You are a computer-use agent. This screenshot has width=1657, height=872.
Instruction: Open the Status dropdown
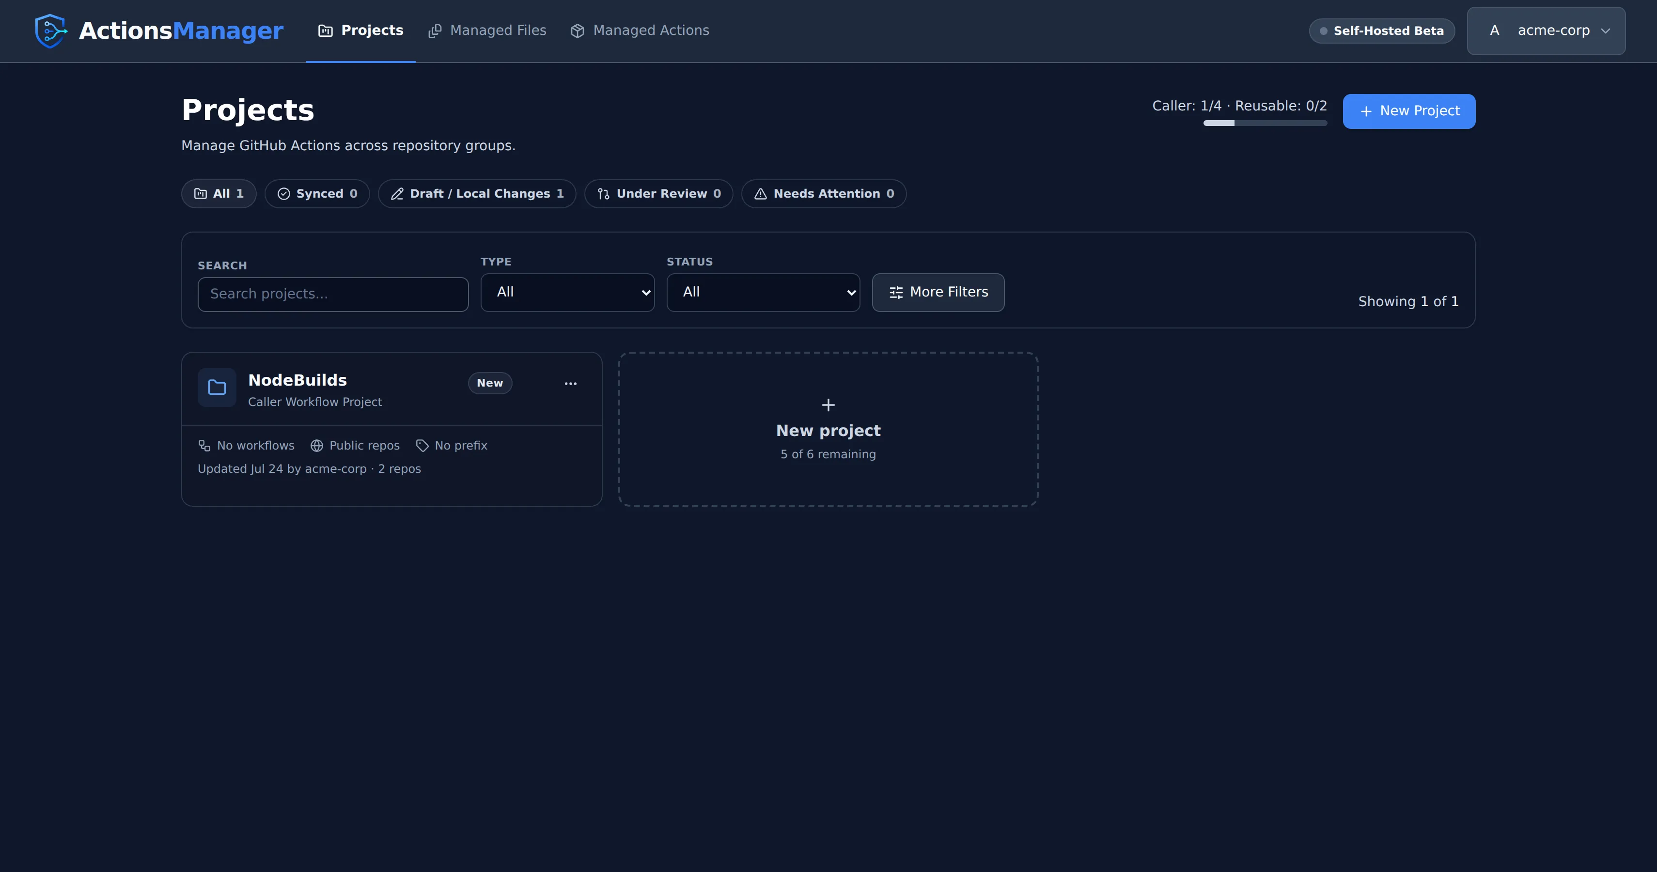click(763, 293)
